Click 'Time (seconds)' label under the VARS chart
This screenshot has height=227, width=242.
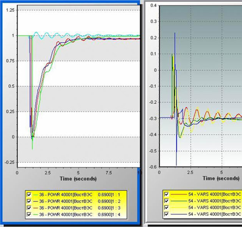221,178
